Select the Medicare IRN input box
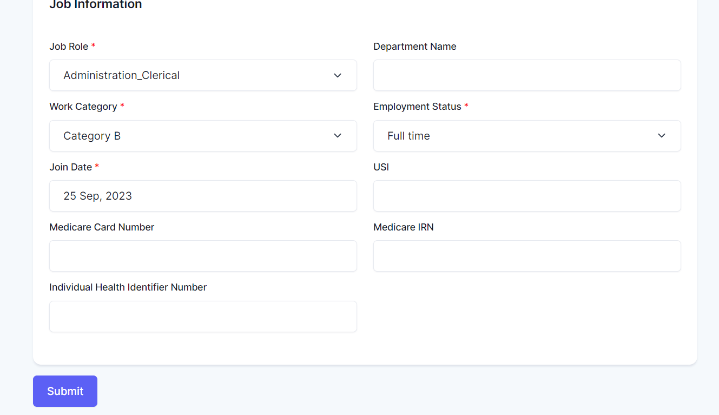 click(x=527, y=256)
